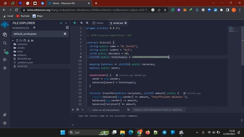
Task: Click the green Run script play icon
Action: tap(75, 23)
